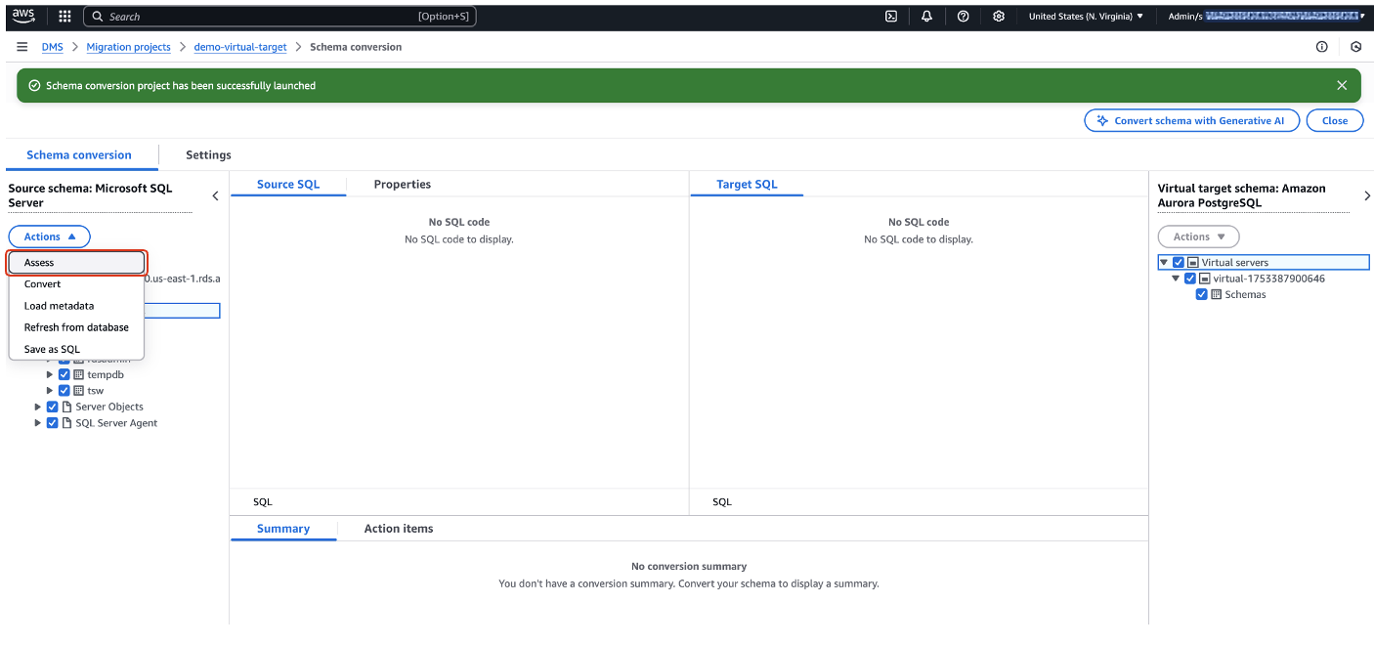This screenshot has height=645, width=1374.
Task: Uncheck the SQL Server Agent checkbox
Action: coord(53,423)
